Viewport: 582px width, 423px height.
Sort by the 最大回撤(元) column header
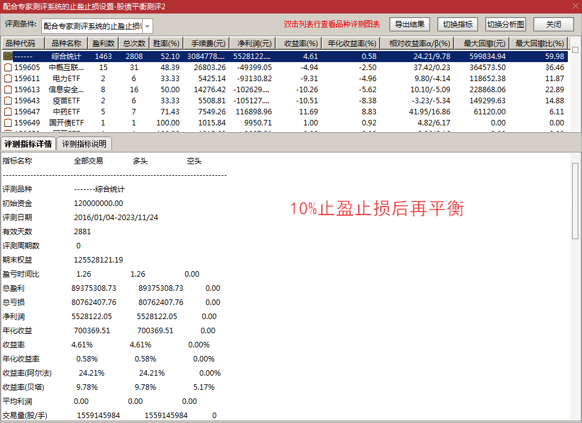(x=482, y=44)
